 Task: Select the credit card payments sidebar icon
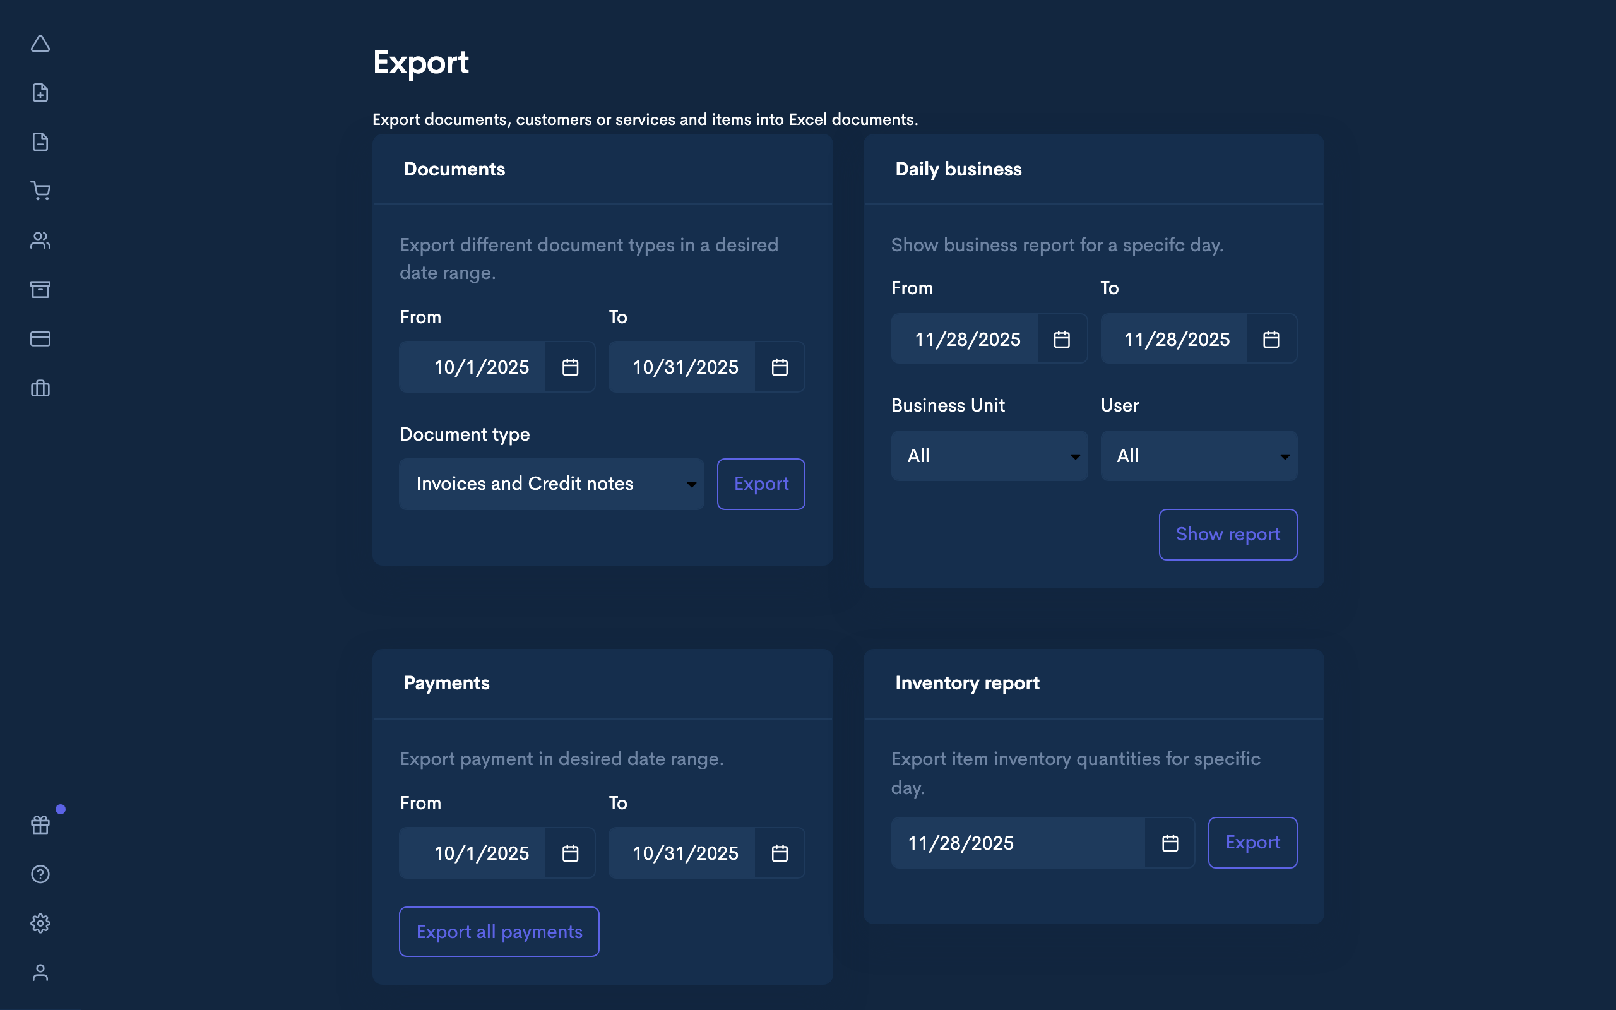(x=41, y=339)
